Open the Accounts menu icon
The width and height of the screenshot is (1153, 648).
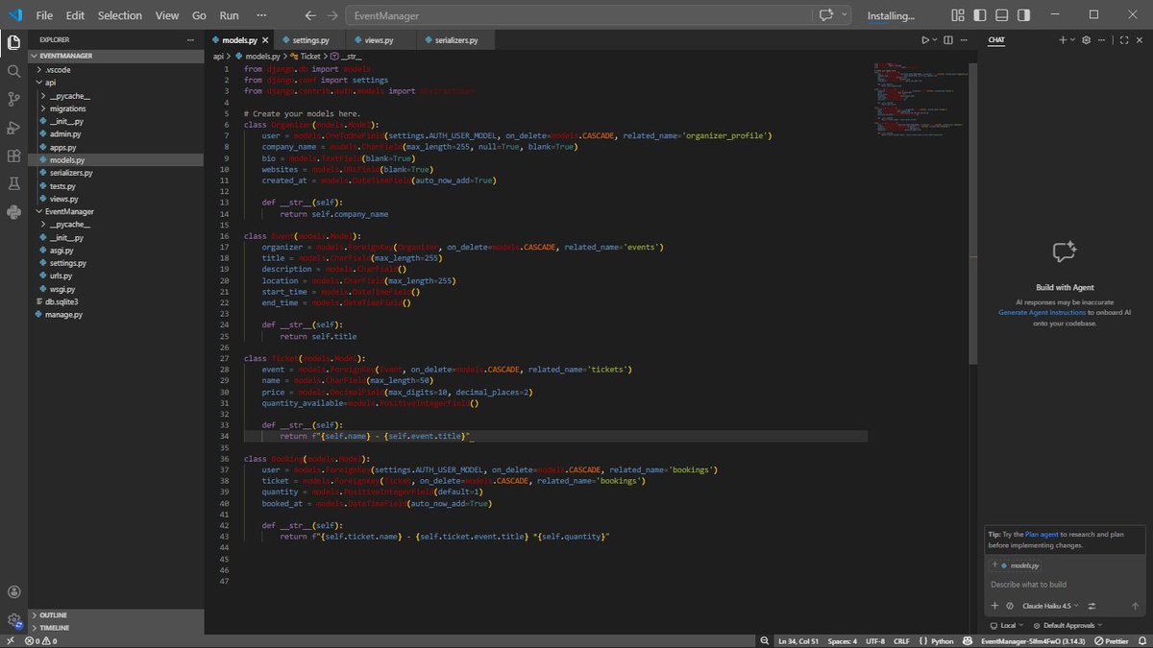click(x=13, y=592)
